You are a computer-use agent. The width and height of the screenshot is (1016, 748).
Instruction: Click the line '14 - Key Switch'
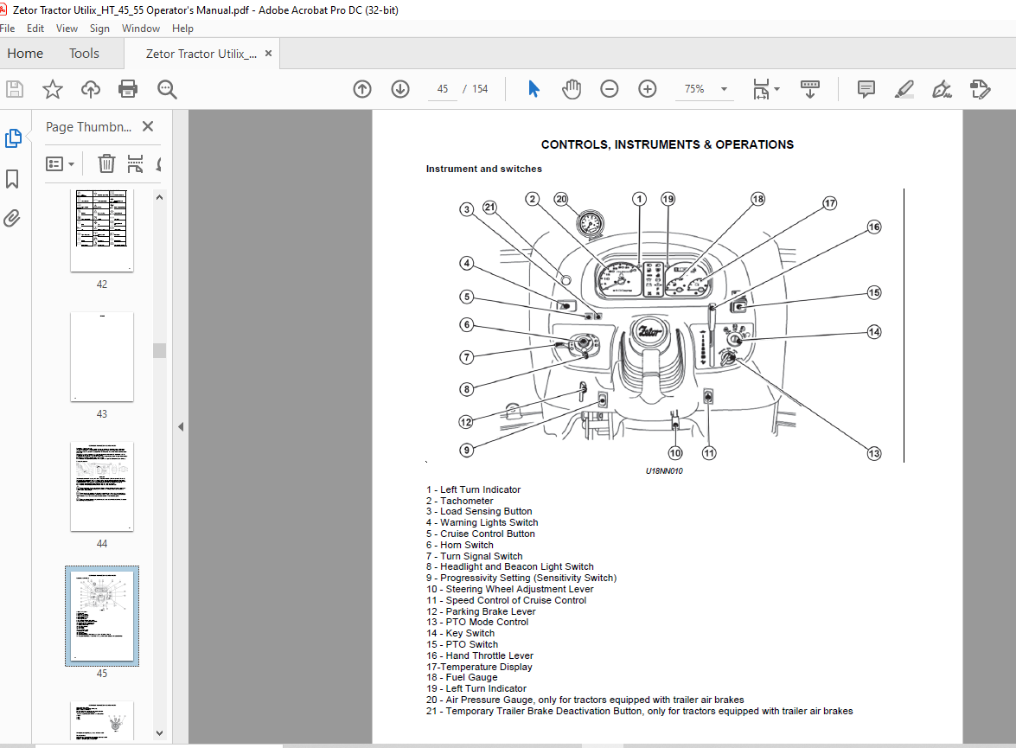coord(460,633)
